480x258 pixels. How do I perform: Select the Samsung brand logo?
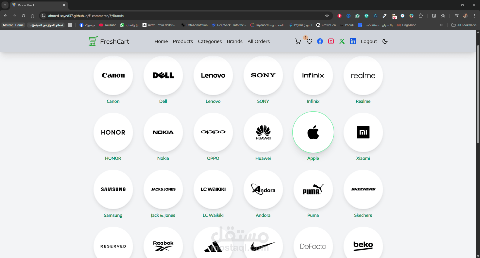pyautogui.click(x=113, y=189)
